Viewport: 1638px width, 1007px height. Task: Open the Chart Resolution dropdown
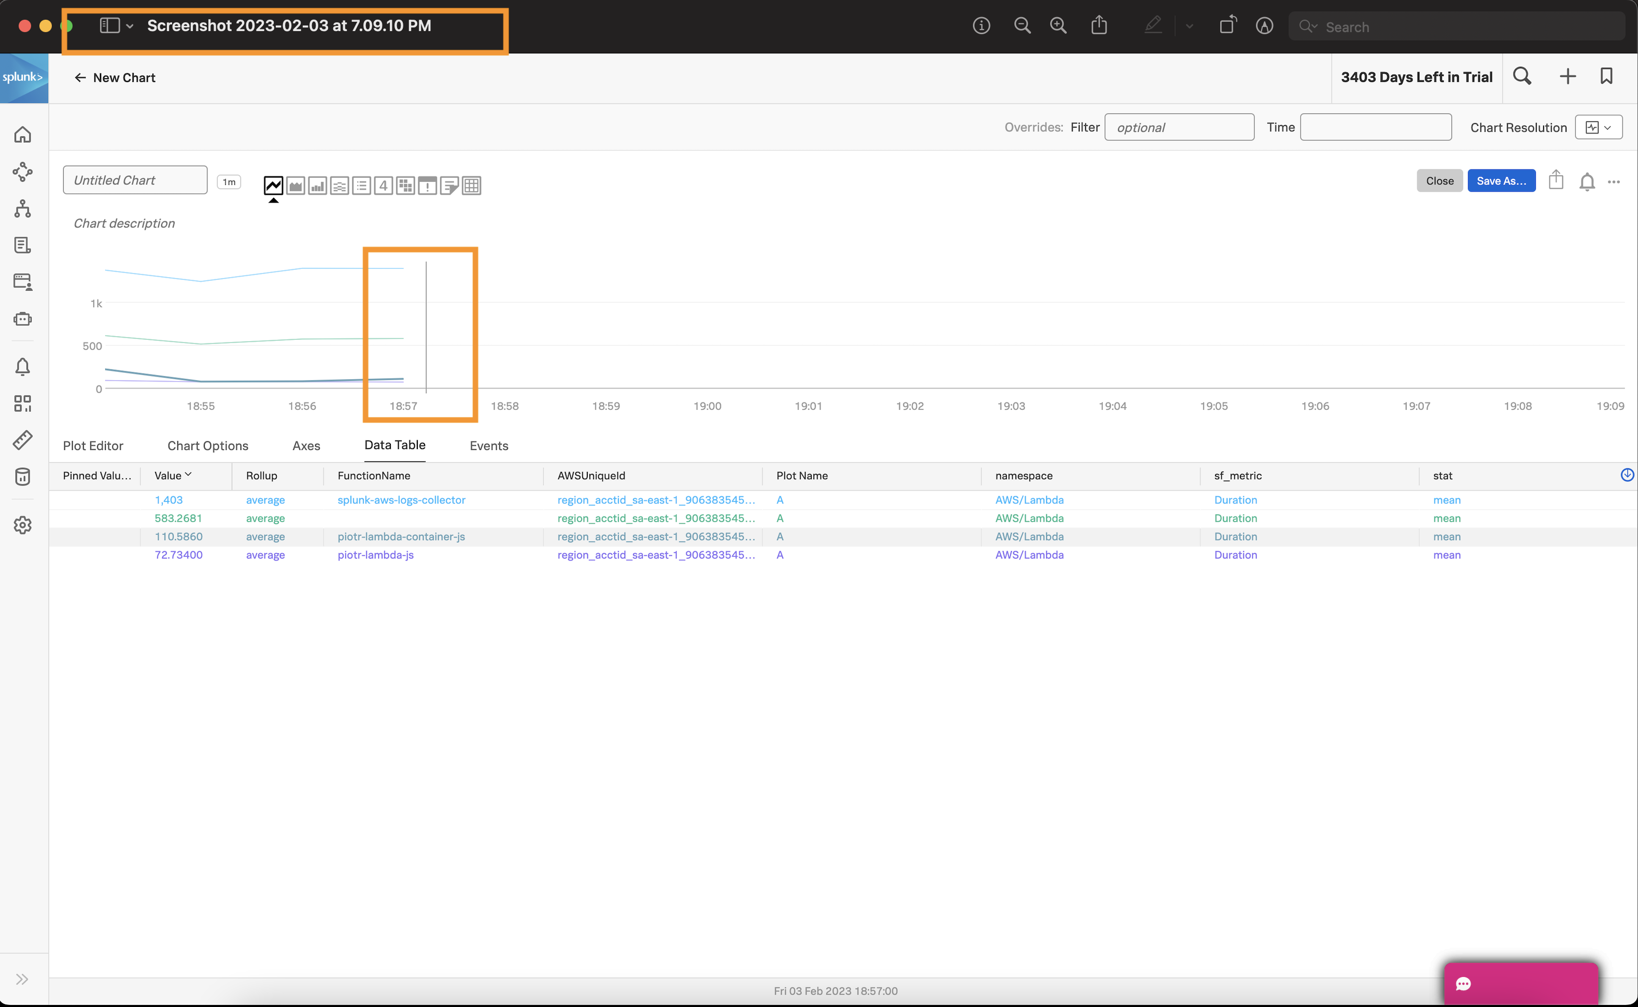1598,127
